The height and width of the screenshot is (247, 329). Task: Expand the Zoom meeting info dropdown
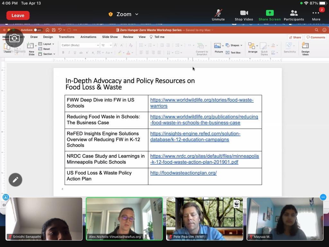(124, 14)
